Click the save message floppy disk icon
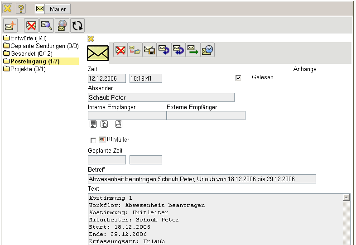Viewport: 356px width, 245px height. [x=149, y=50]
